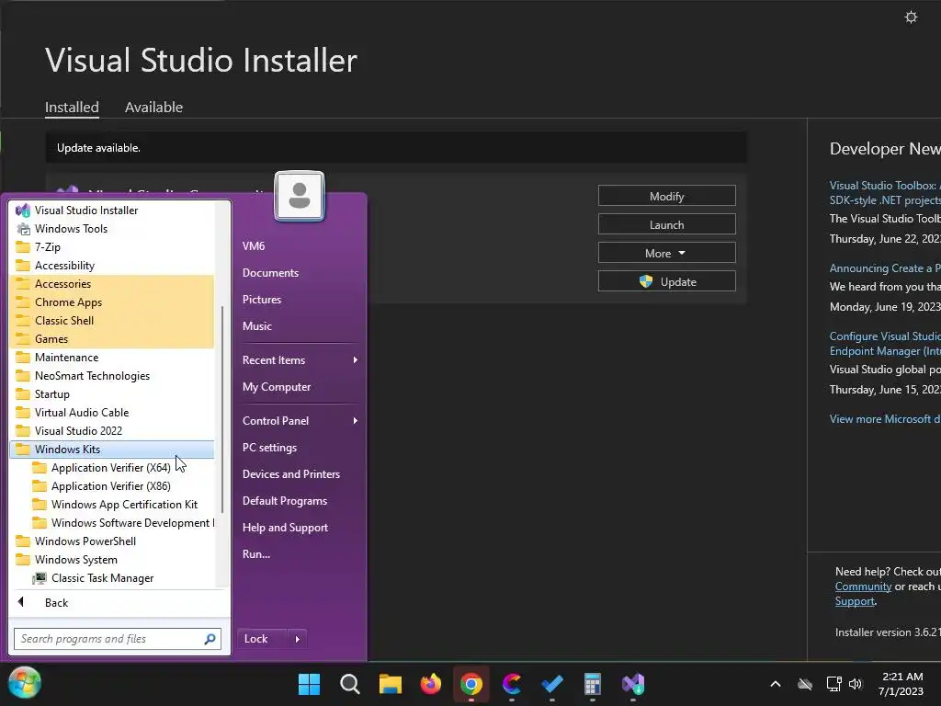Open Documents from start menu
The height and width of the screenshot is (706, 941).
271,272
